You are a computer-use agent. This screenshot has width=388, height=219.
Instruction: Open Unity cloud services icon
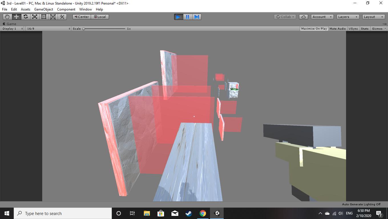pyautogui.click(x=303, y=17)
